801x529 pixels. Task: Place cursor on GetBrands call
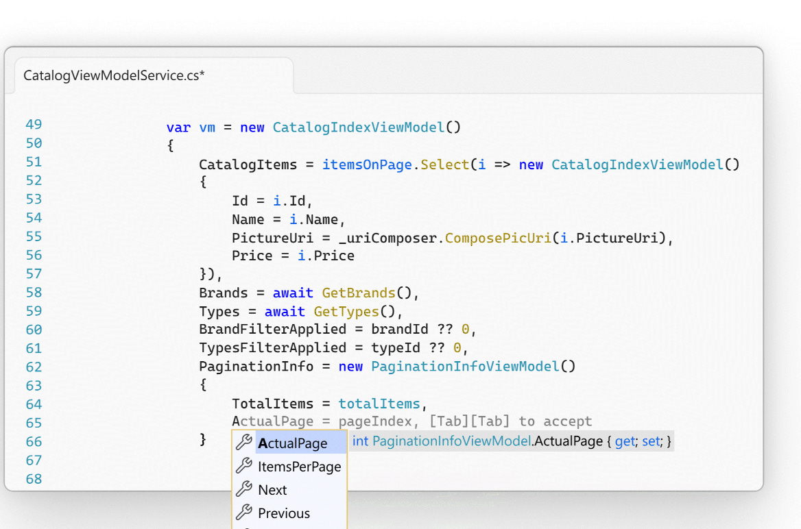[x=358, y=293]
